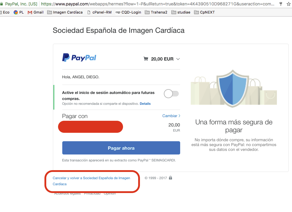Image resolution: width=292 pixels, height=212 pixels.
Task: Enable automatic login toggle for future purchases
Action: (x=171, y=94)
